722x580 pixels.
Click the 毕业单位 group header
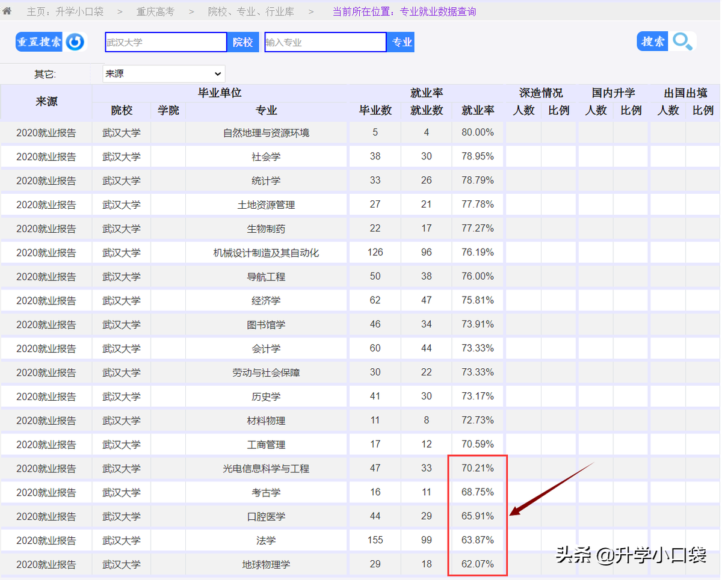point(220,93)
